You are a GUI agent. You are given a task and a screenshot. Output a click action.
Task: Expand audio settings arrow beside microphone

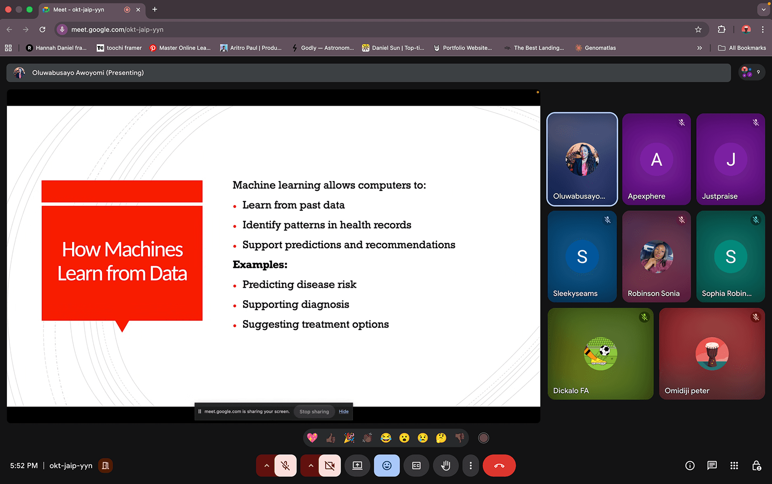pos(266,465)
